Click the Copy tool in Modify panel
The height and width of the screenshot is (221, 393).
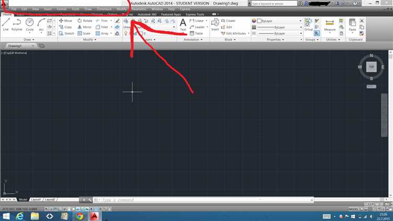(x=65, y=27)
